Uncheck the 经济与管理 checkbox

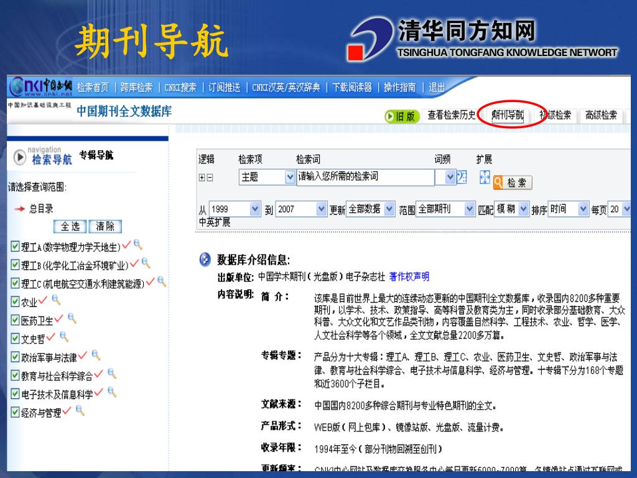15,413
